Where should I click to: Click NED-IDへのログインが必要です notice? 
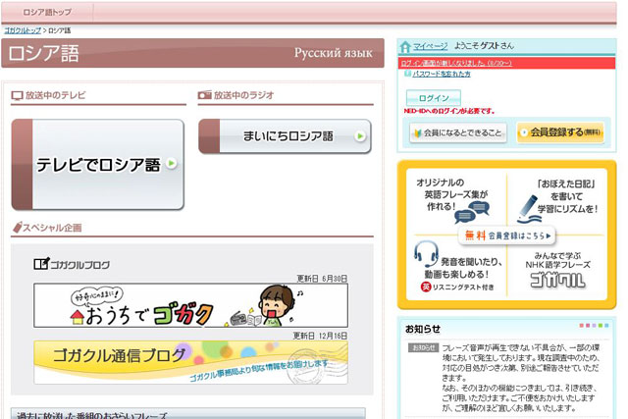[x=449, y=111]
